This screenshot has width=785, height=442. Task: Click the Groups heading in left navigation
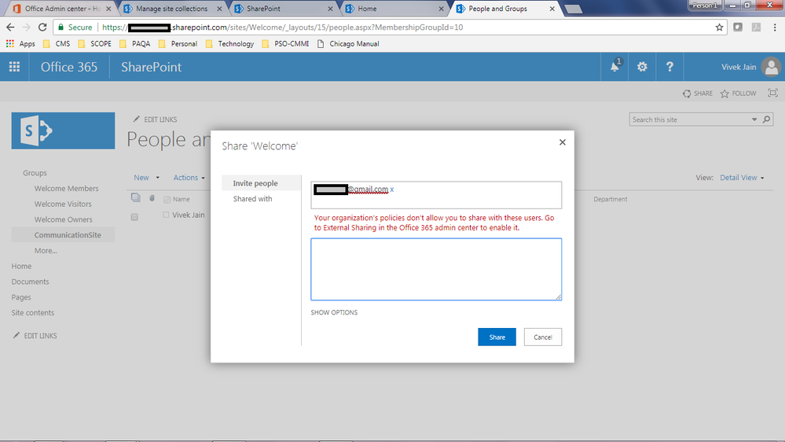pos(35,173)
